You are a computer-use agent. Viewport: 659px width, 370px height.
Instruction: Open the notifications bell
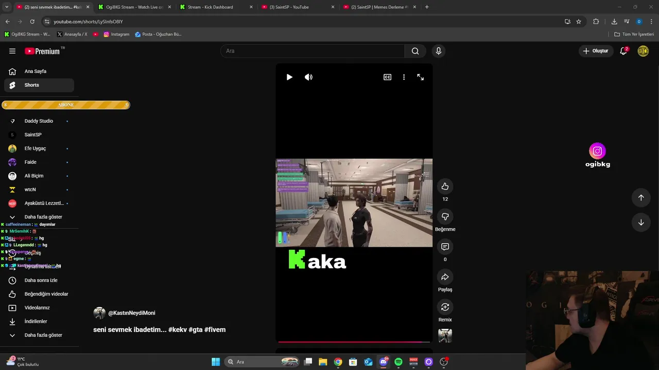coord(623,51)
